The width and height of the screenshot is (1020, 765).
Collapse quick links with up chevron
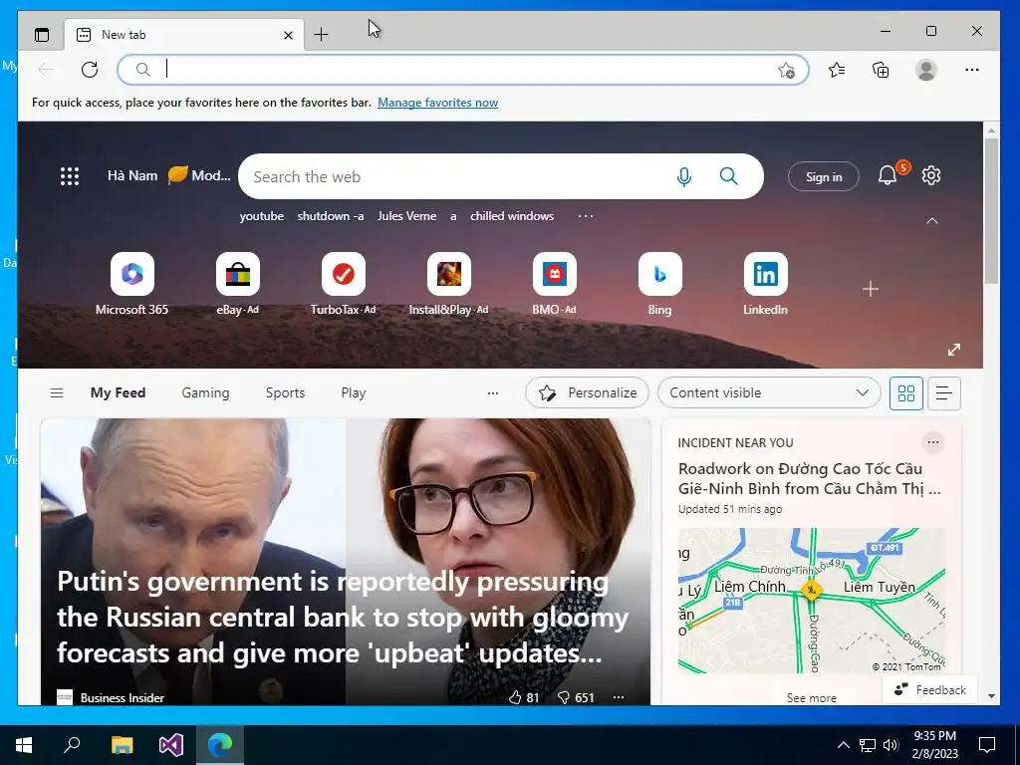(x=932, y=221)
